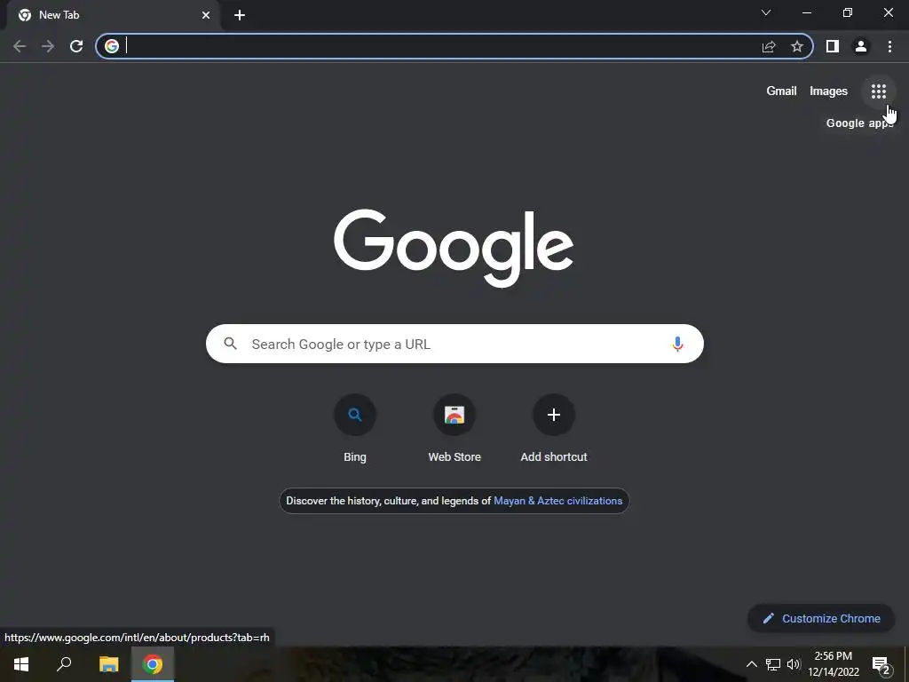The height and width of the screenshot is (682, 909).
Task: Open the Images link
Action: point(828,91)
